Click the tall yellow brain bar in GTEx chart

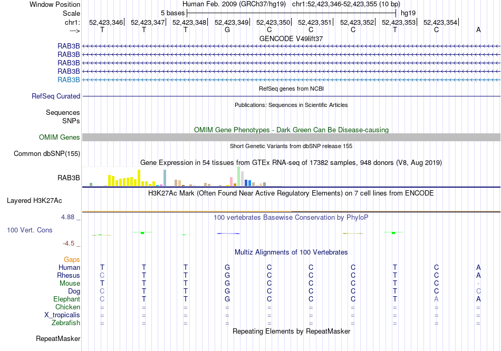139,178
